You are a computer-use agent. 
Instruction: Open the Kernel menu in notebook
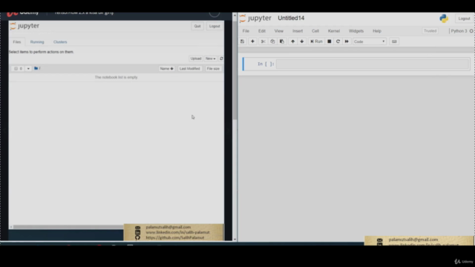point(334,31)
